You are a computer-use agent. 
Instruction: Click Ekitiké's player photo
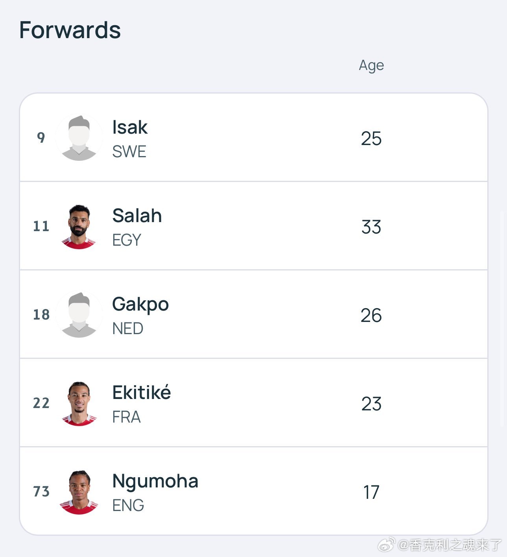tap(79, 403)
